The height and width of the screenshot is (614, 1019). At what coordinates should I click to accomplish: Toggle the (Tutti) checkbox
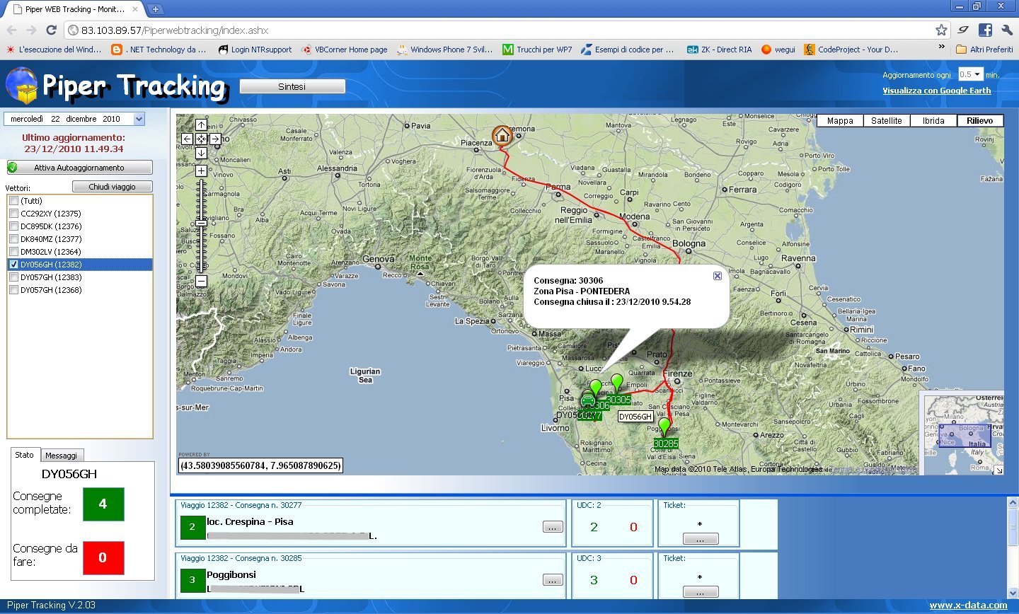click(13, 201)
